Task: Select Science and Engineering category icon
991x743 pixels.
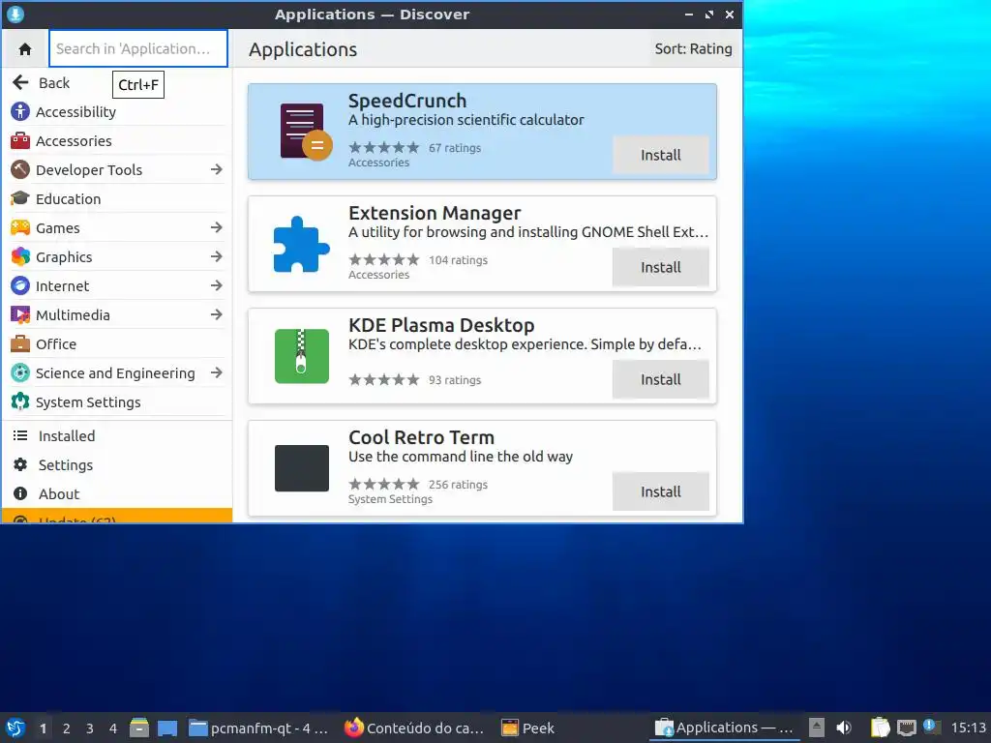Action: click(x=20, y=372)
